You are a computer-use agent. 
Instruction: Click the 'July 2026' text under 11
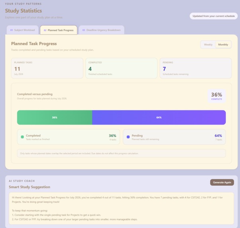click(x=19, y=74)
